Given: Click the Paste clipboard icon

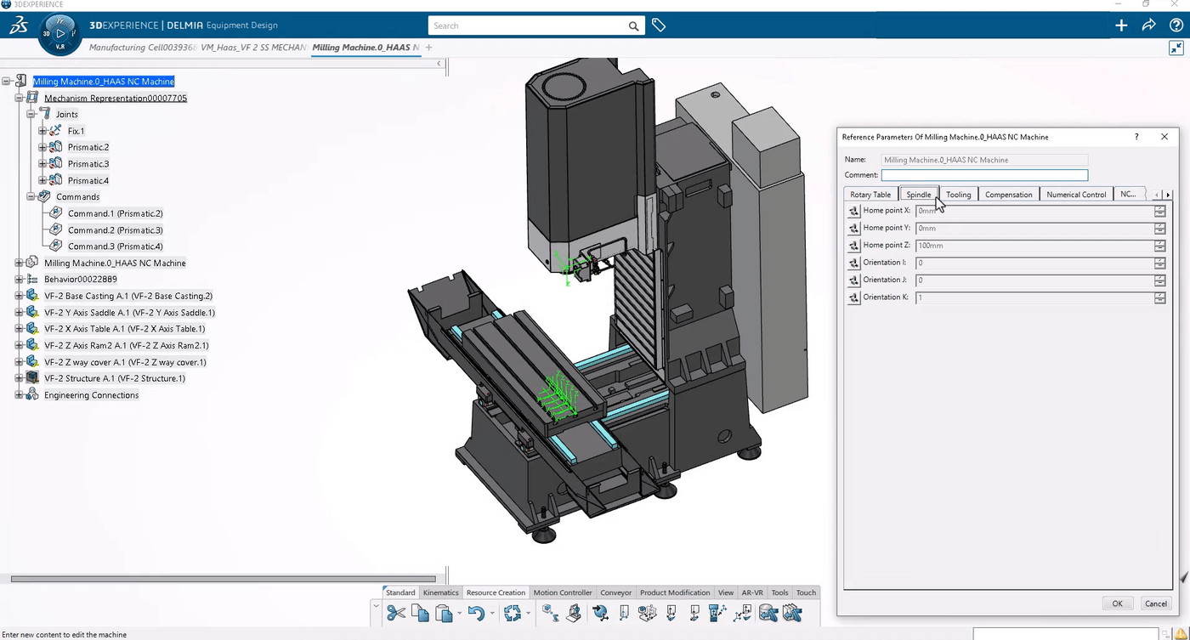Looking at the screenshot, I should [x=443, y=613].
